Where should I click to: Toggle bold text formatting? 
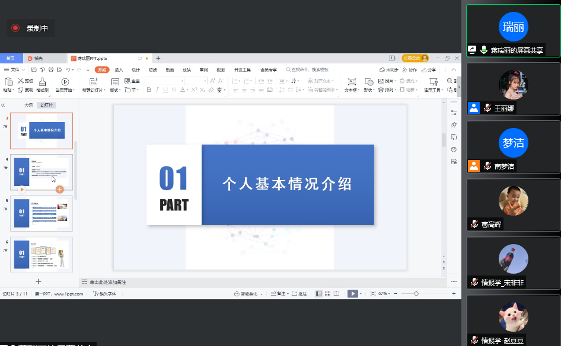(149, 90)
